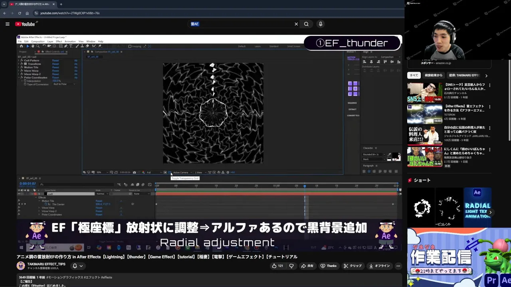Open a new browser tab

(x=61, y=4)
